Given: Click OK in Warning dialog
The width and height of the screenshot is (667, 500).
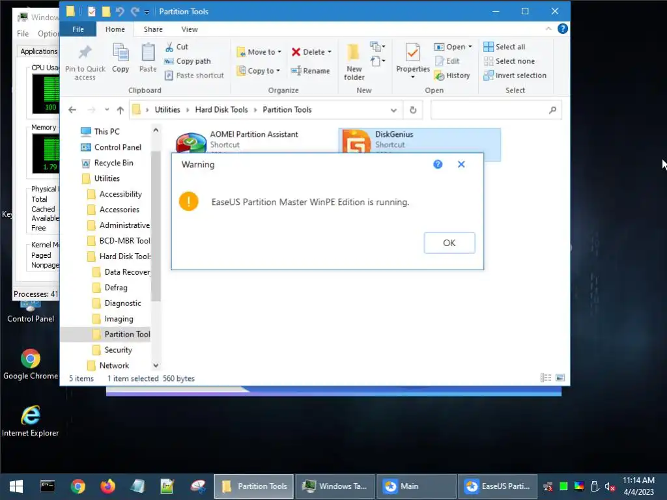Looking at the screenshot, I should tap(449, 243).
